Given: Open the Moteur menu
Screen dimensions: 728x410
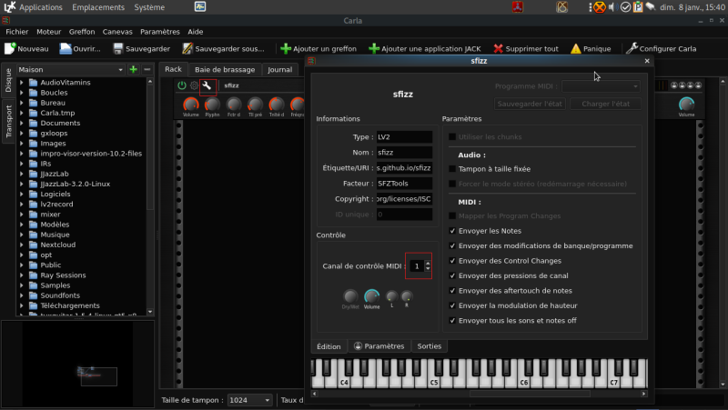Looking at the screenshot, I should (x=49, y=32).
